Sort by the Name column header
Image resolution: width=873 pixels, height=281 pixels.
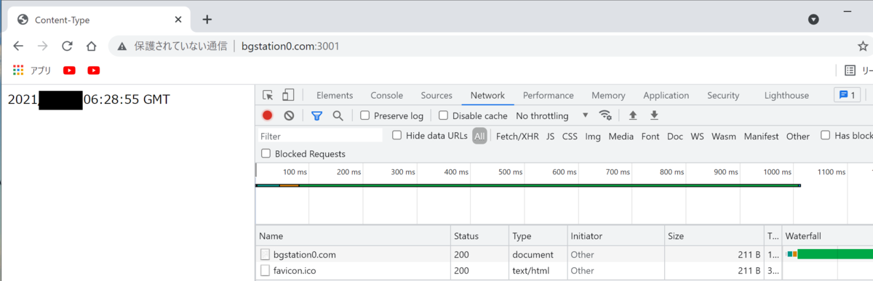click(352, 236)
